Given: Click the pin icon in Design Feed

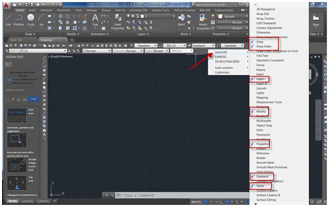Looking at the screenshot, I should (x=13, y=99).
